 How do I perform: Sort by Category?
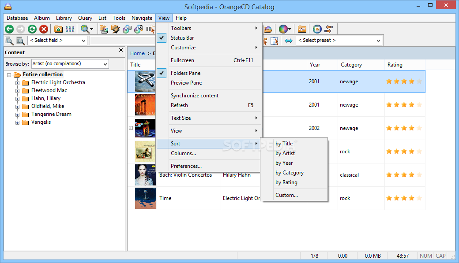coord(294,173)
